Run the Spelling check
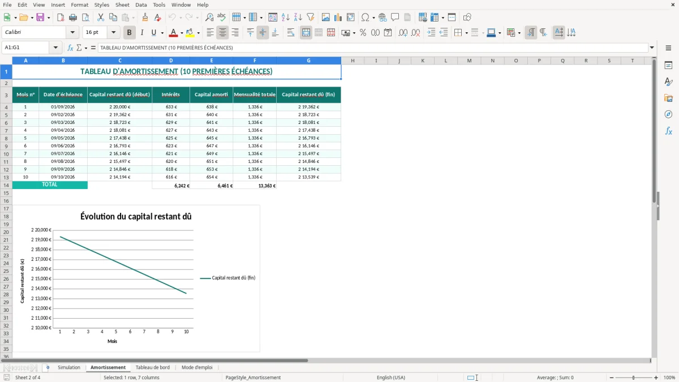The image size is (679, 382). click(x=222, y=18)
